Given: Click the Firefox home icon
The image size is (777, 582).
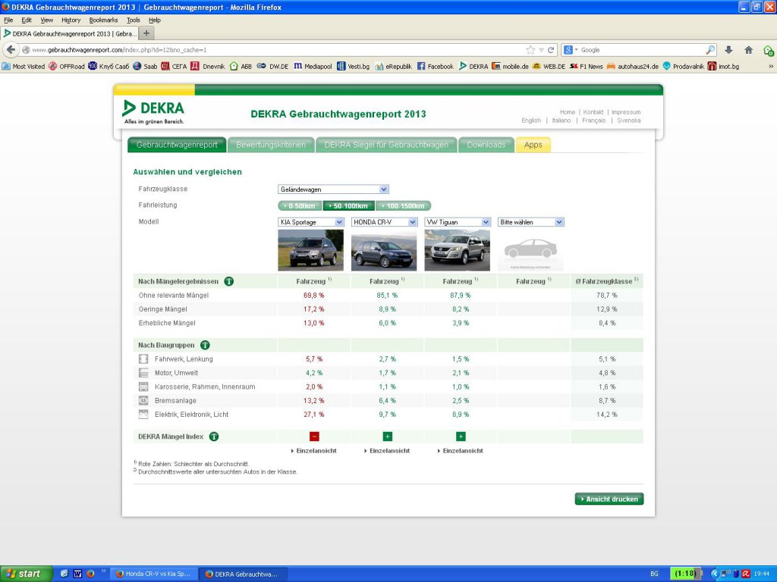Looking at the screenshot, I should (x=748, y=50).
